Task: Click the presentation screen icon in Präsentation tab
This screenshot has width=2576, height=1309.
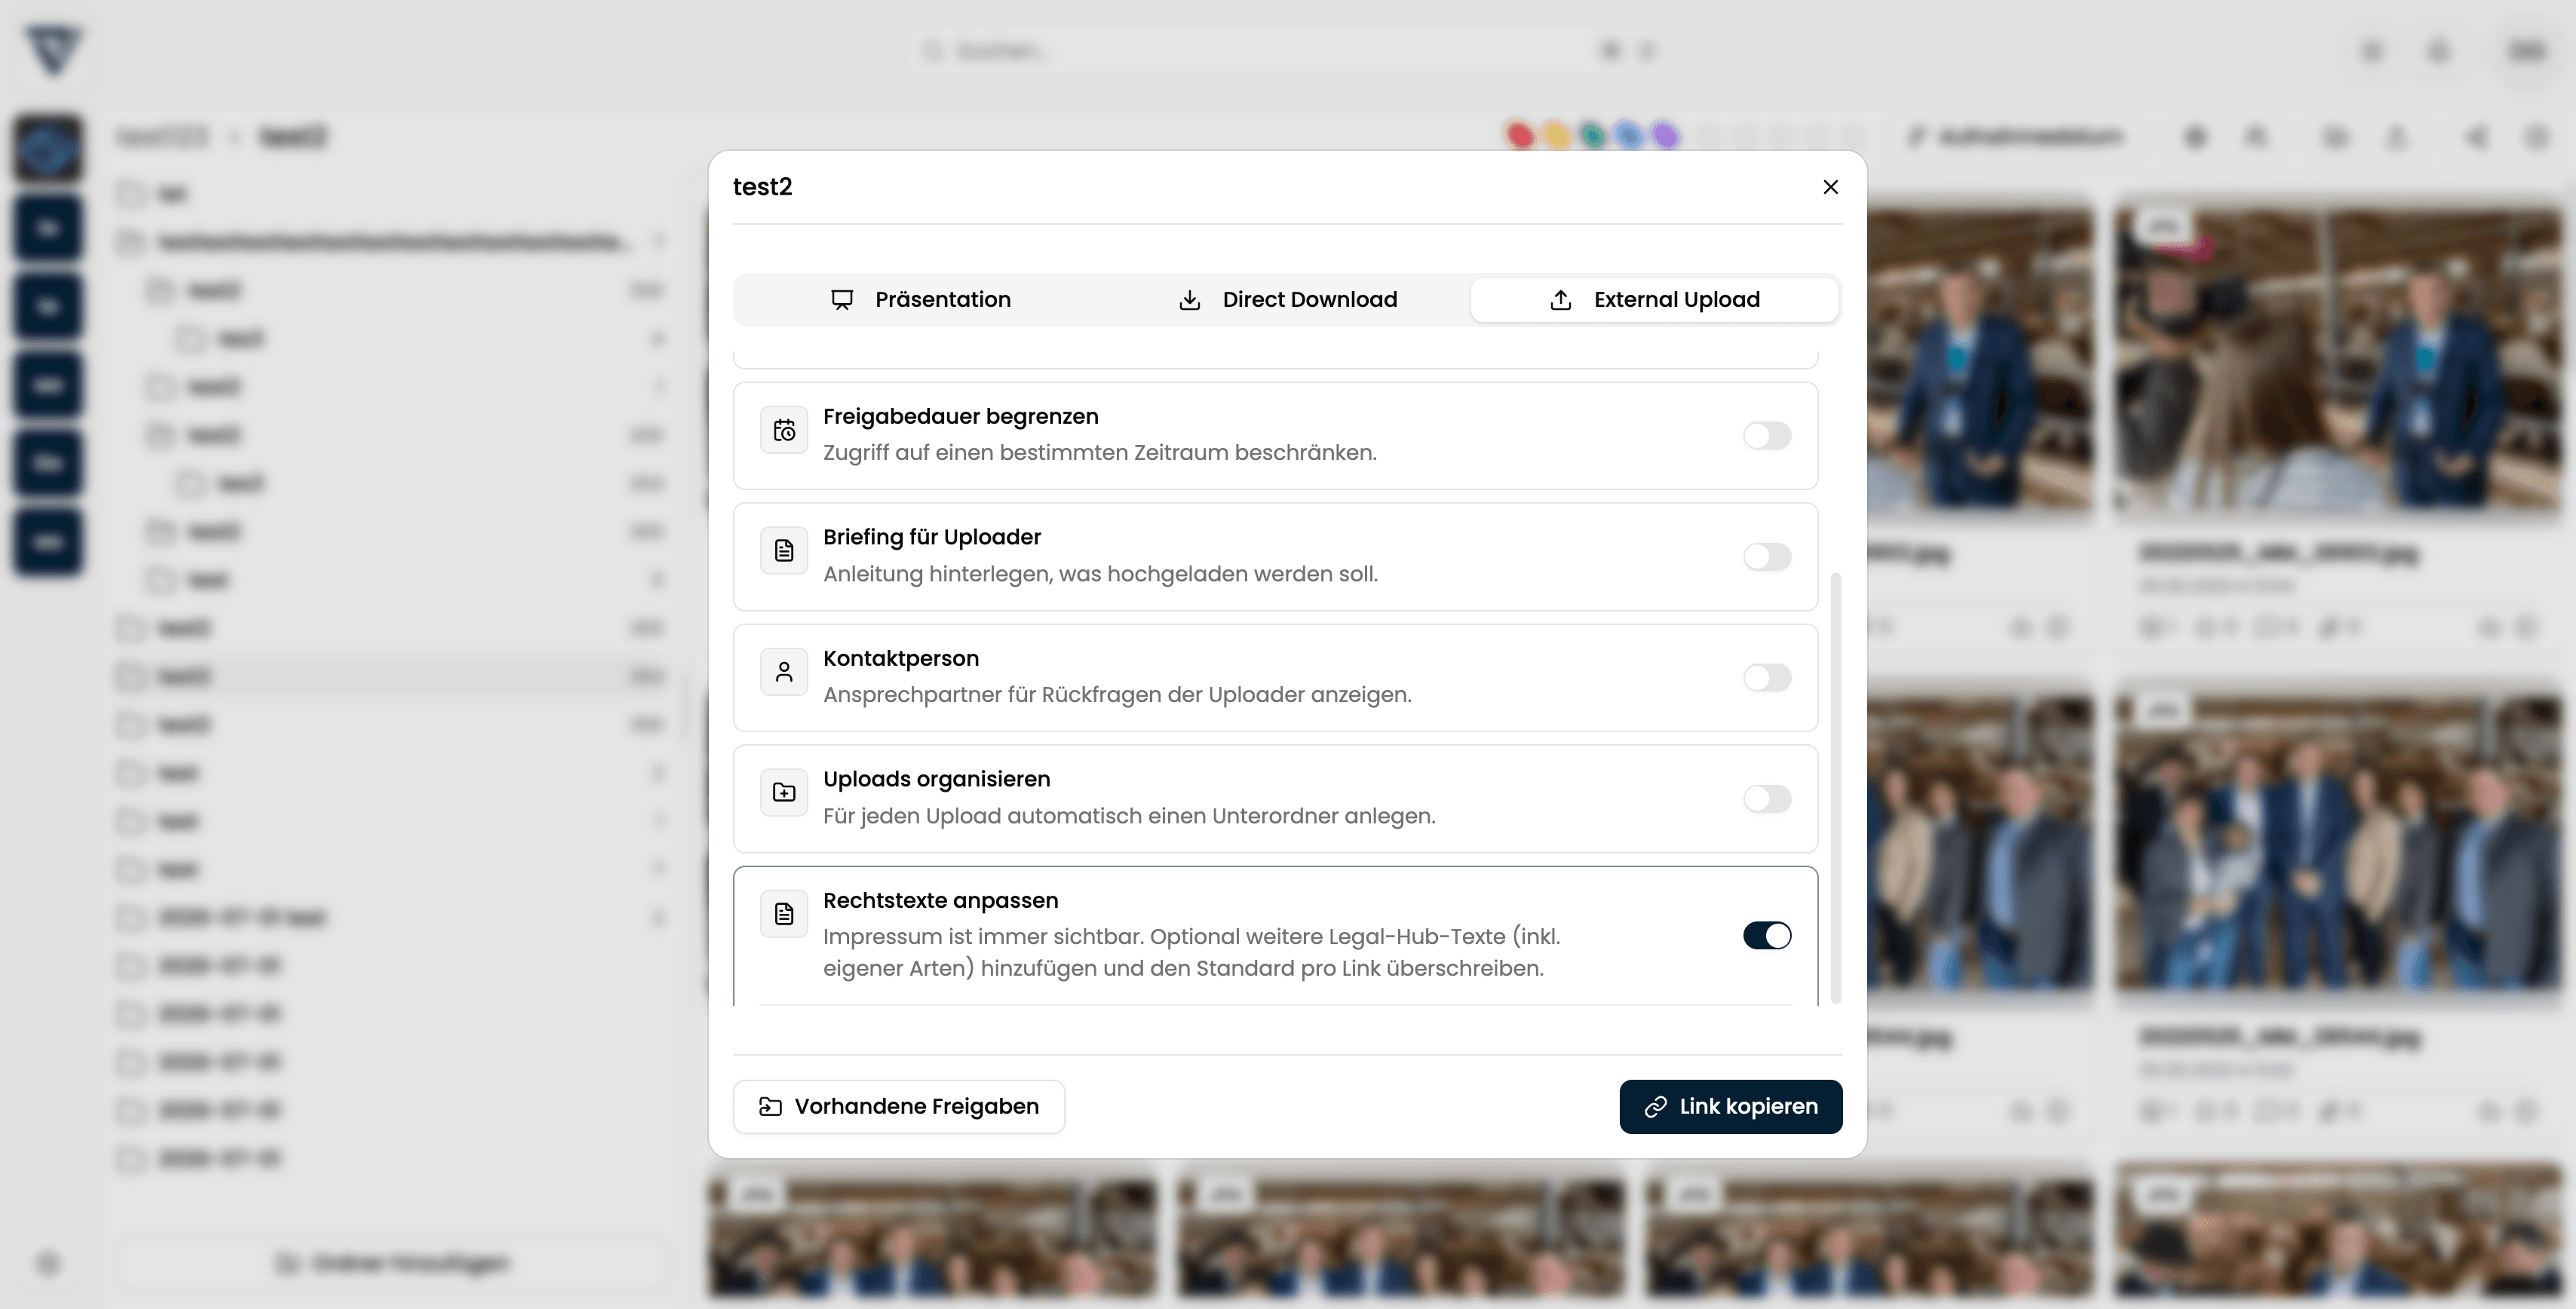Action: 842,300
